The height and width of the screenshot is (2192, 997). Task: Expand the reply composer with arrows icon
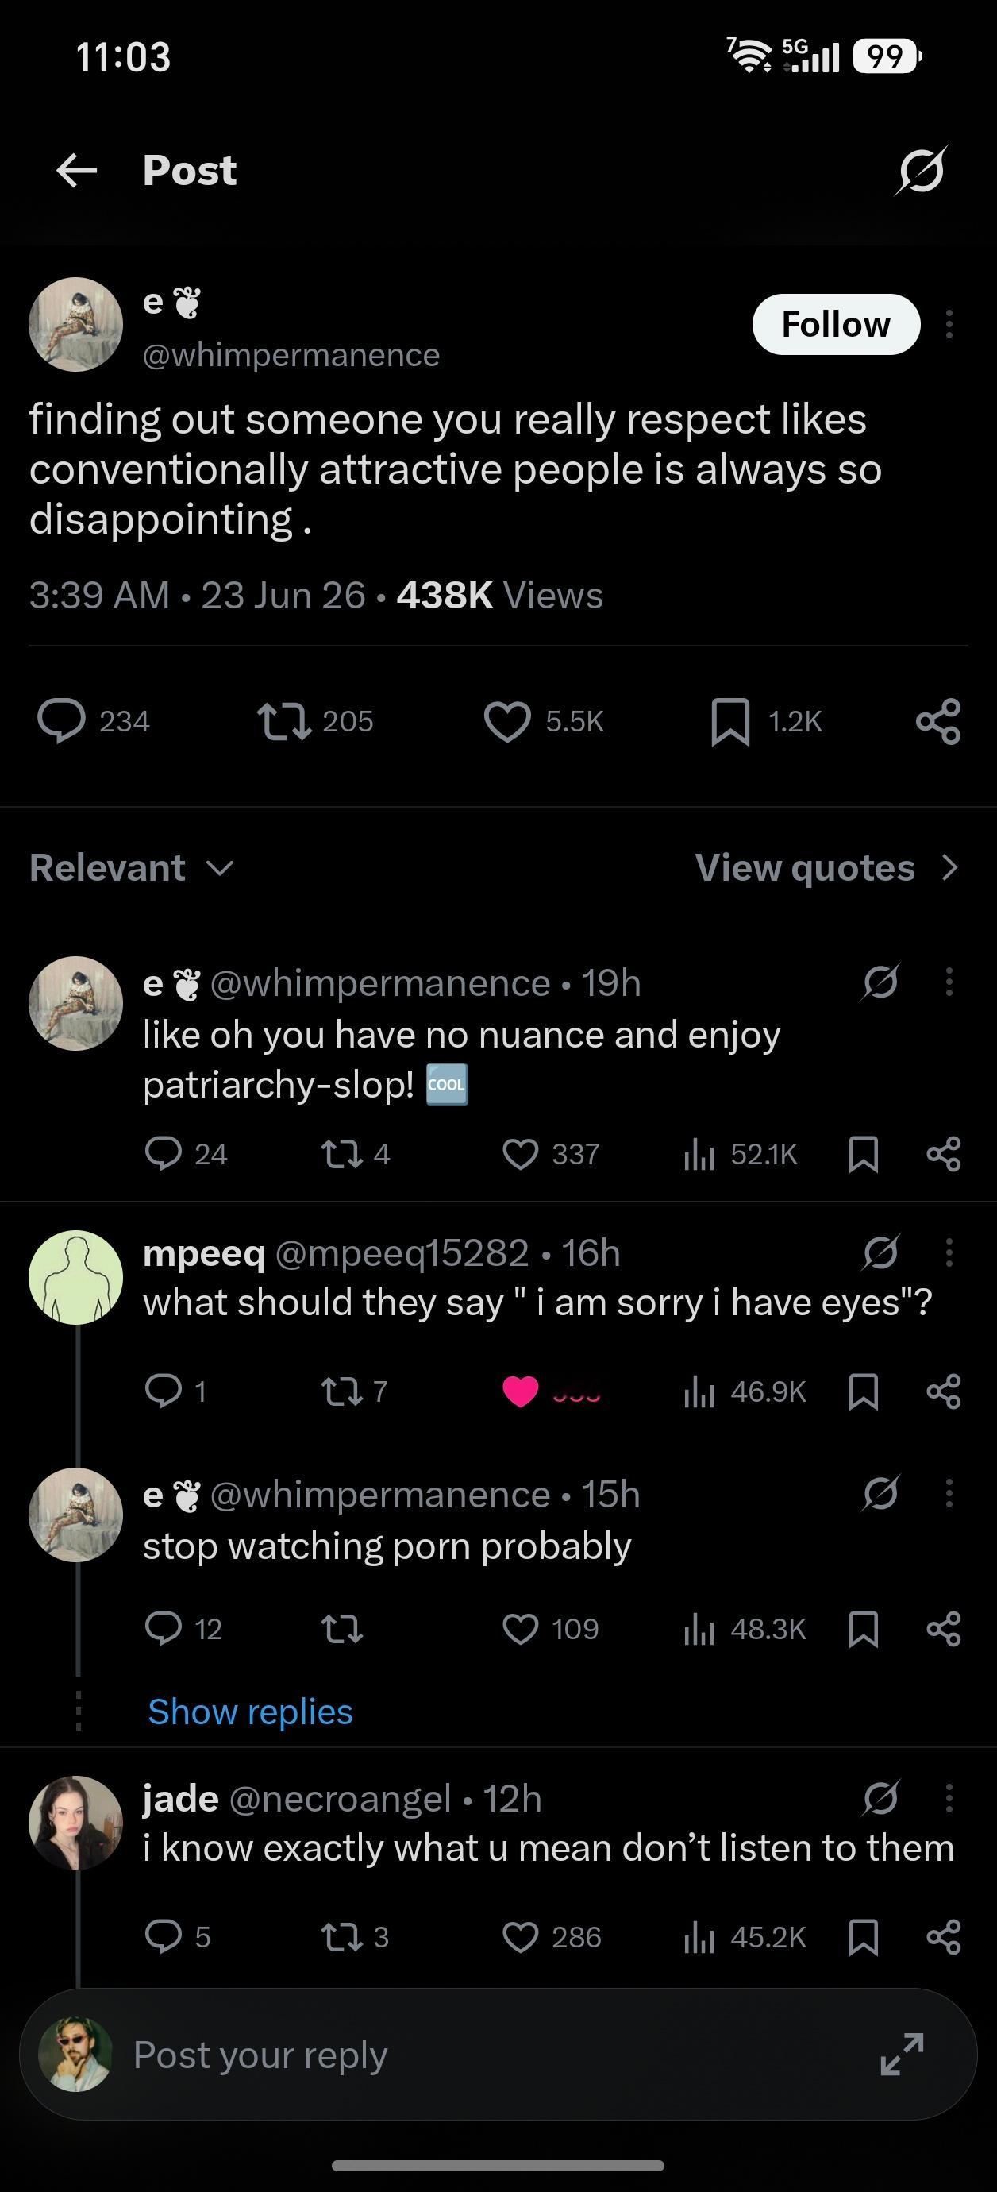coord(903,2053)
